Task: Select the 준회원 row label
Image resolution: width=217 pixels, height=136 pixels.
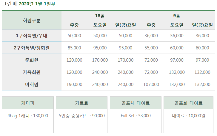Action: (x=32, y=60)
